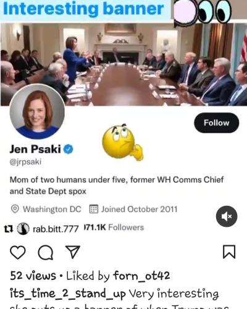Viewport: 247px width, 309px height.
Task: Like the post with heart icon
Action: [18, 252]
